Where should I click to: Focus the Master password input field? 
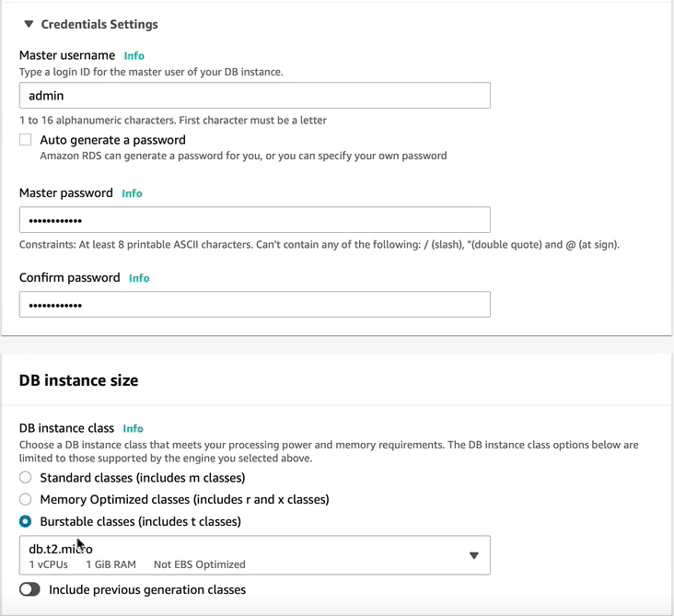254,220
